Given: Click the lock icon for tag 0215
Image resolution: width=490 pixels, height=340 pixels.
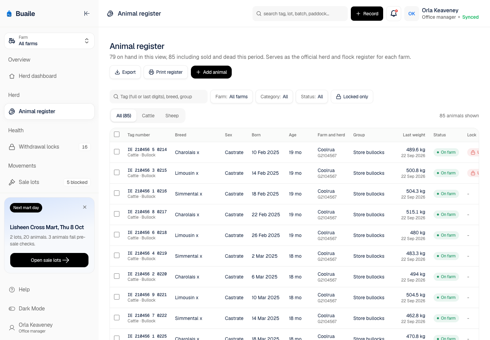Looking at the screenshot, I should pos(473,173).
